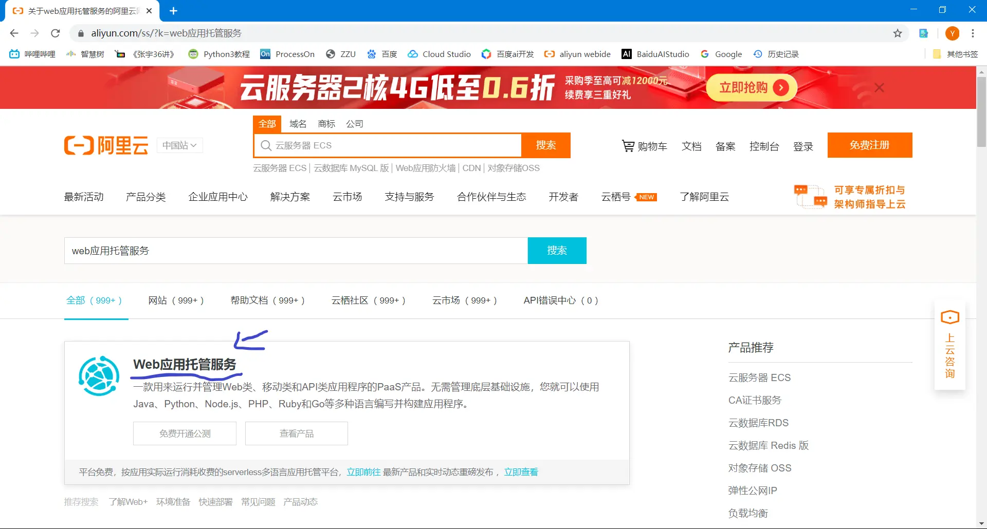Image resolution: width=987 pixels, height=529 pixels.
Task: Click the web应用托管服务 search input field
Action: [x=296, y=251]
